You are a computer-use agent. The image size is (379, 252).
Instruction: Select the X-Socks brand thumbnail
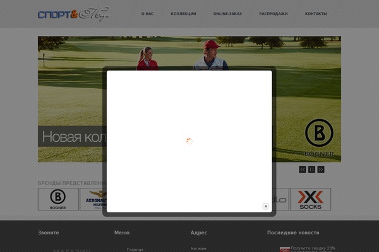click(310, 199)
